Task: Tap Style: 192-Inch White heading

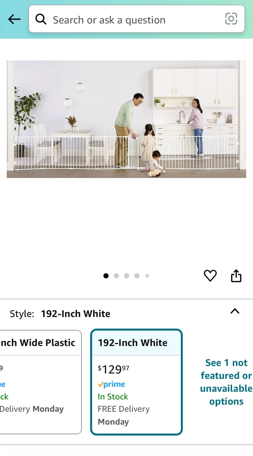Action: click(60, 314)
